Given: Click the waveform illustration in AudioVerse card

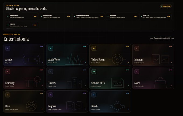Looking at the screenshot, I should click(x=74, y=60).
